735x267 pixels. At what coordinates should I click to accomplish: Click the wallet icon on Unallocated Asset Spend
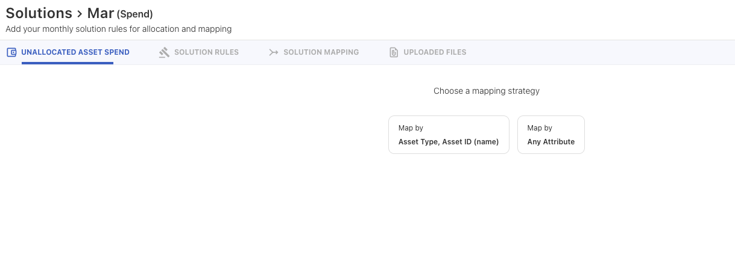(x=11, y=52)
